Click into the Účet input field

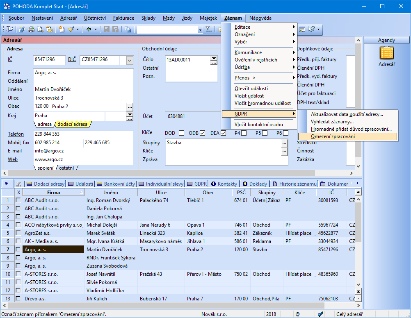point(193,116)
